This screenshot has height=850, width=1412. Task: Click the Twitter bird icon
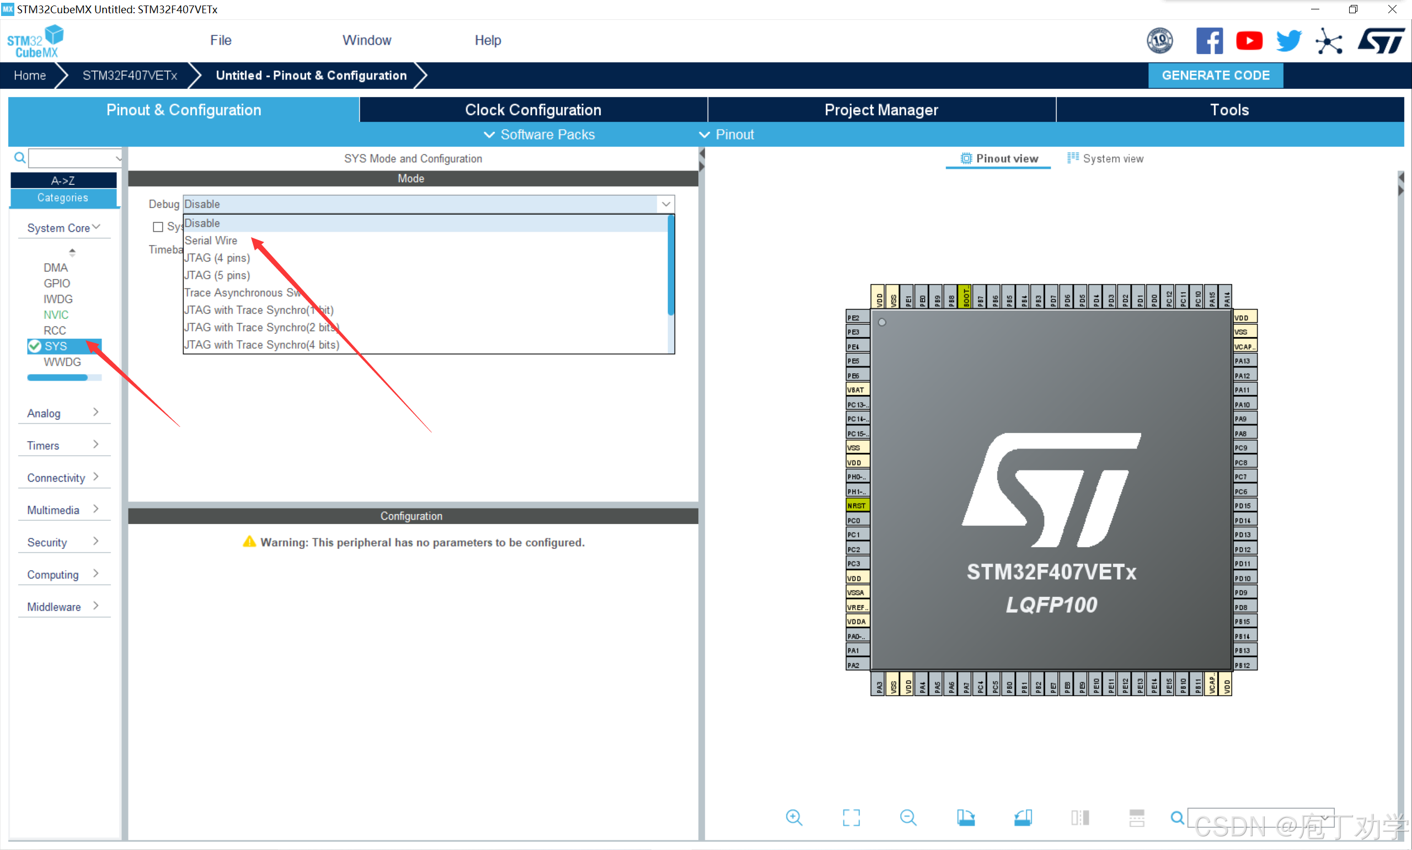[1288, 41]
